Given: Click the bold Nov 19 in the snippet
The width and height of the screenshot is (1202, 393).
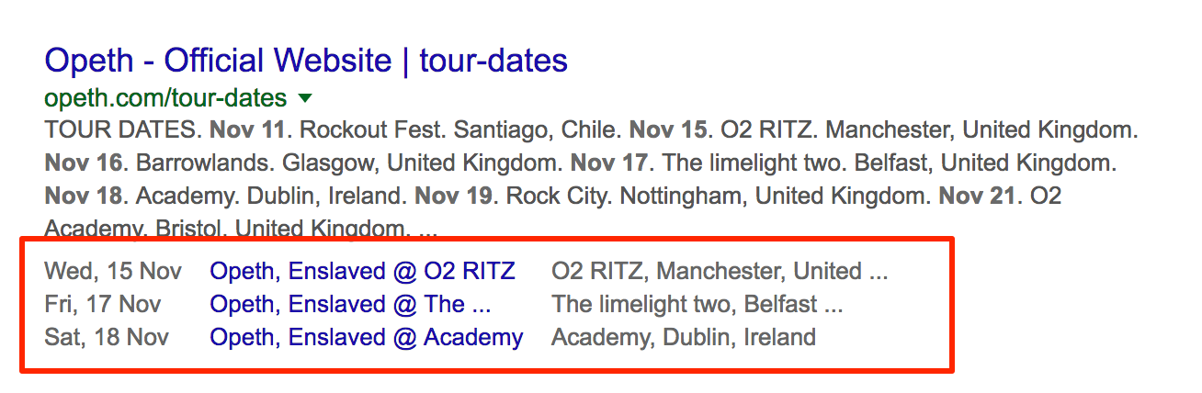Looking at the screenshot, I should pyautogui.click(x=454, y=197).
